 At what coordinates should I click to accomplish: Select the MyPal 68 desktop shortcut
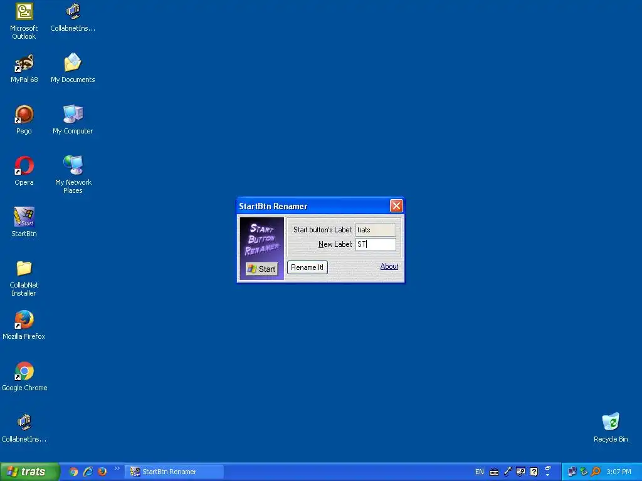pos(24,69)
